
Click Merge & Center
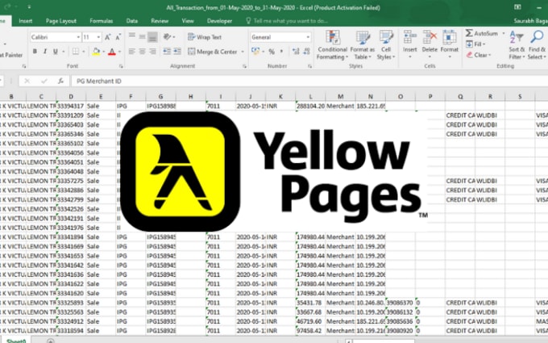(x=213, y=52)
